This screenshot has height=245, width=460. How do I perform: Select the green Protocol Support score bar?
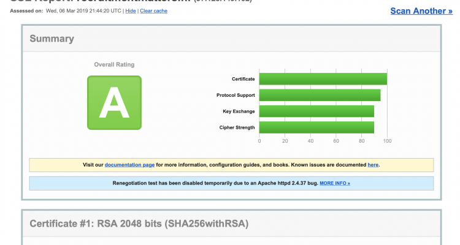[320, 95]
